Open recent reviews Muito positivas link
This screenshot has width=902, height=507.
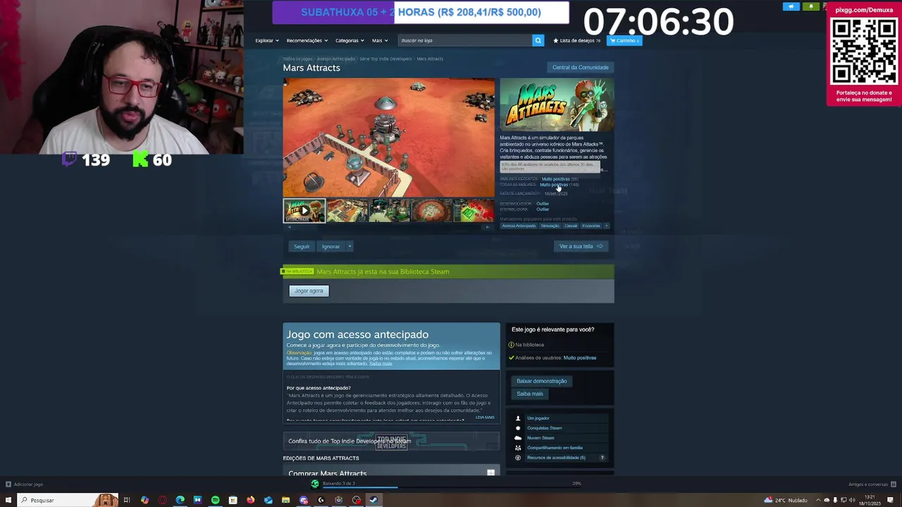coord(555,179)
